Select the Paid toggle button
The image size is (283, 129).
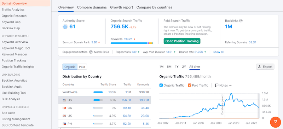(x=82, y=67)
